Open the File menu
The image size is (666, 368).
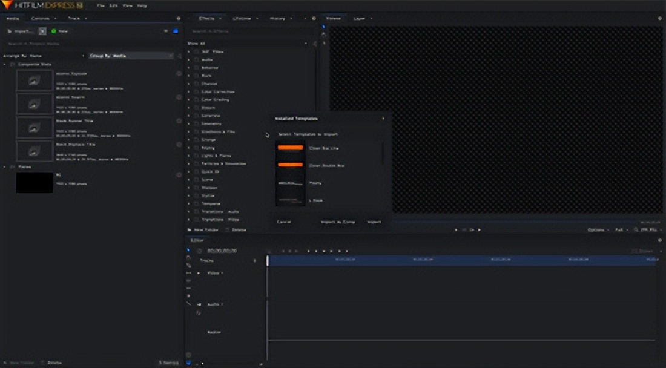(101, 5)
